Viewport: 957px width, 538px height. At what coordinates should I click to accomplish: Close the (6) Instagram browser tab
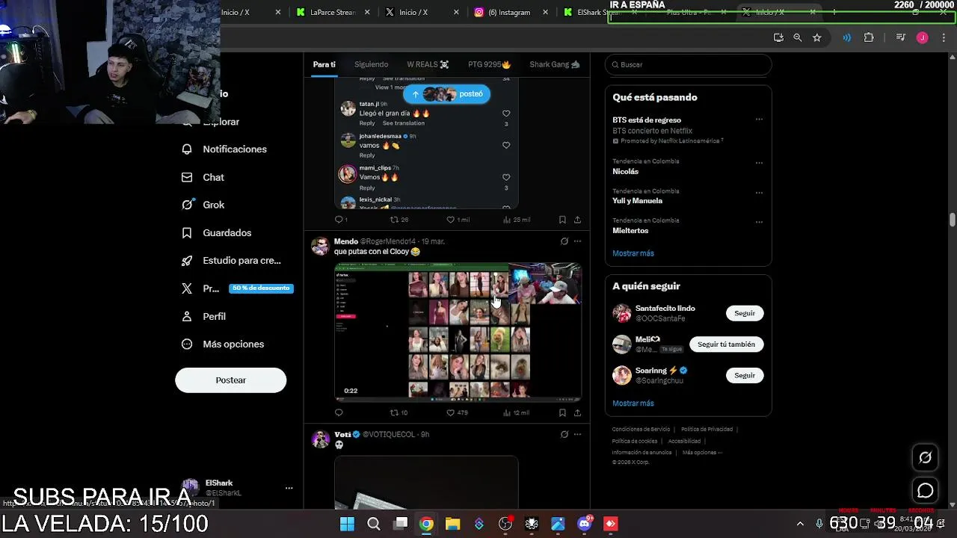tap(545, 12)
